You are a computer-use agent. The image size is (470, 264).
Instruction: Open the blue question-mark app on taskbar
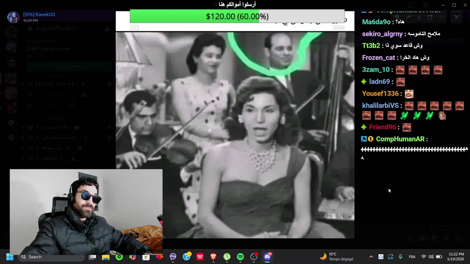coord(187,257)
